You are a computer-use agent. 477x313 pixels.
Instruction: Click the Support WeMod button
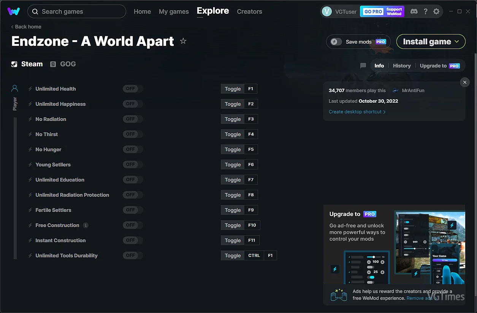pyautogui.click(x=394, y=11)
